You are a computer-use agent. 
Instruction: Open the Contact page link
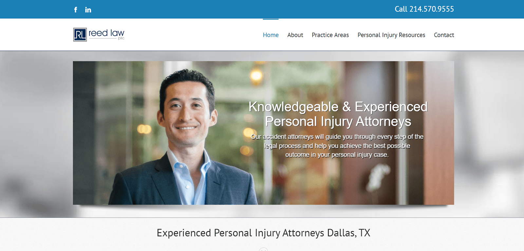(x=444, y=35)
